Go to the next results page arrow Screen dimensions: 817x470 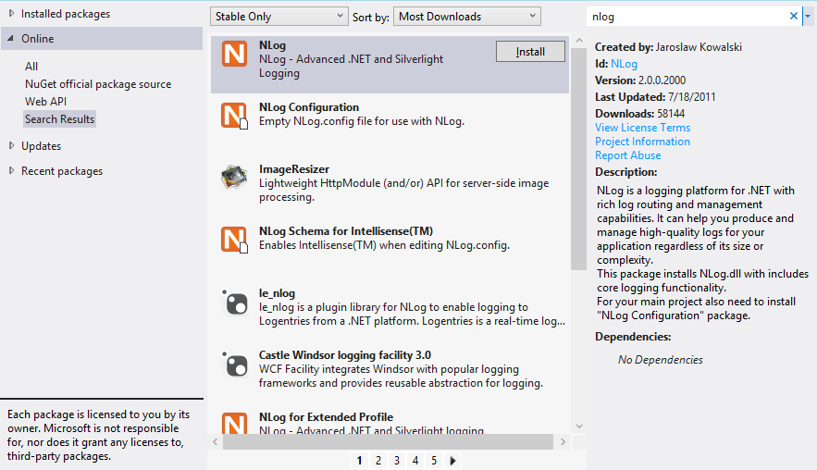coord(452,461)
